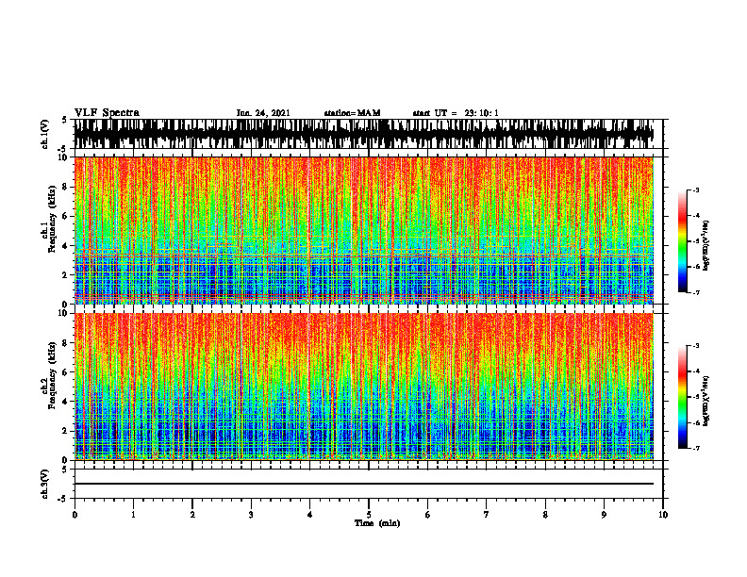This screenshot has height=577, width=747.
Task: Click time axis tick label "9"
Action: 604,515
